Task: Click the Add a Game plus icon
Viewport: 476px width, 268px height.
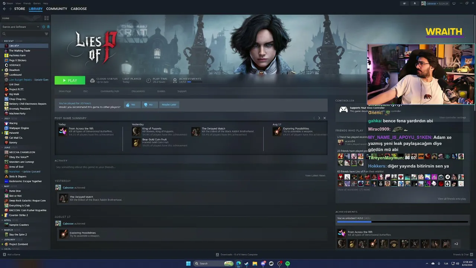Action: [x=4, y=255]
